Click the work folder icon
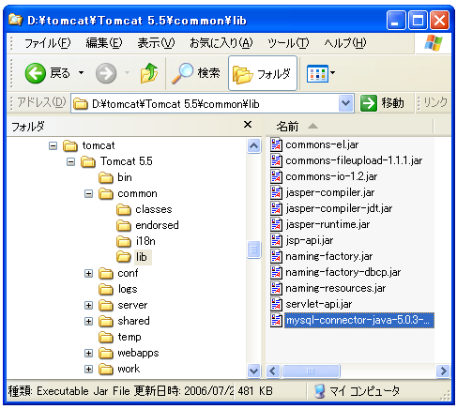 pos(106,370)
